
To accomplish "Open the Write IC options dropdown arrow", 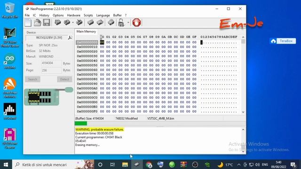I will point(73,23).
